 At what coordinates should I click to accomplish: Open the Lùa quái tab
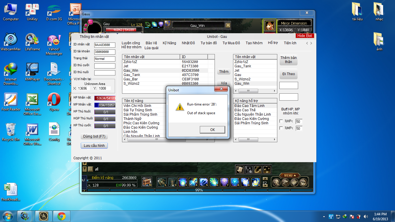point(152,48)
